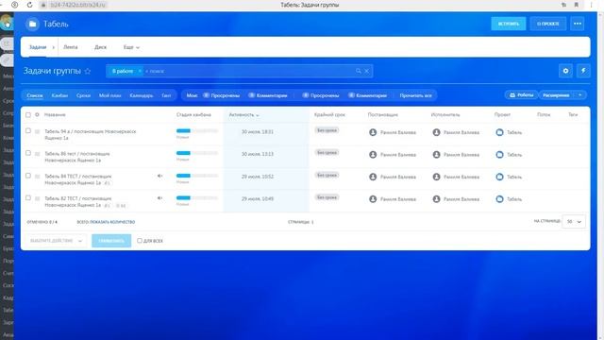
Task: Open the Календарь view
Action: [142, 95]
